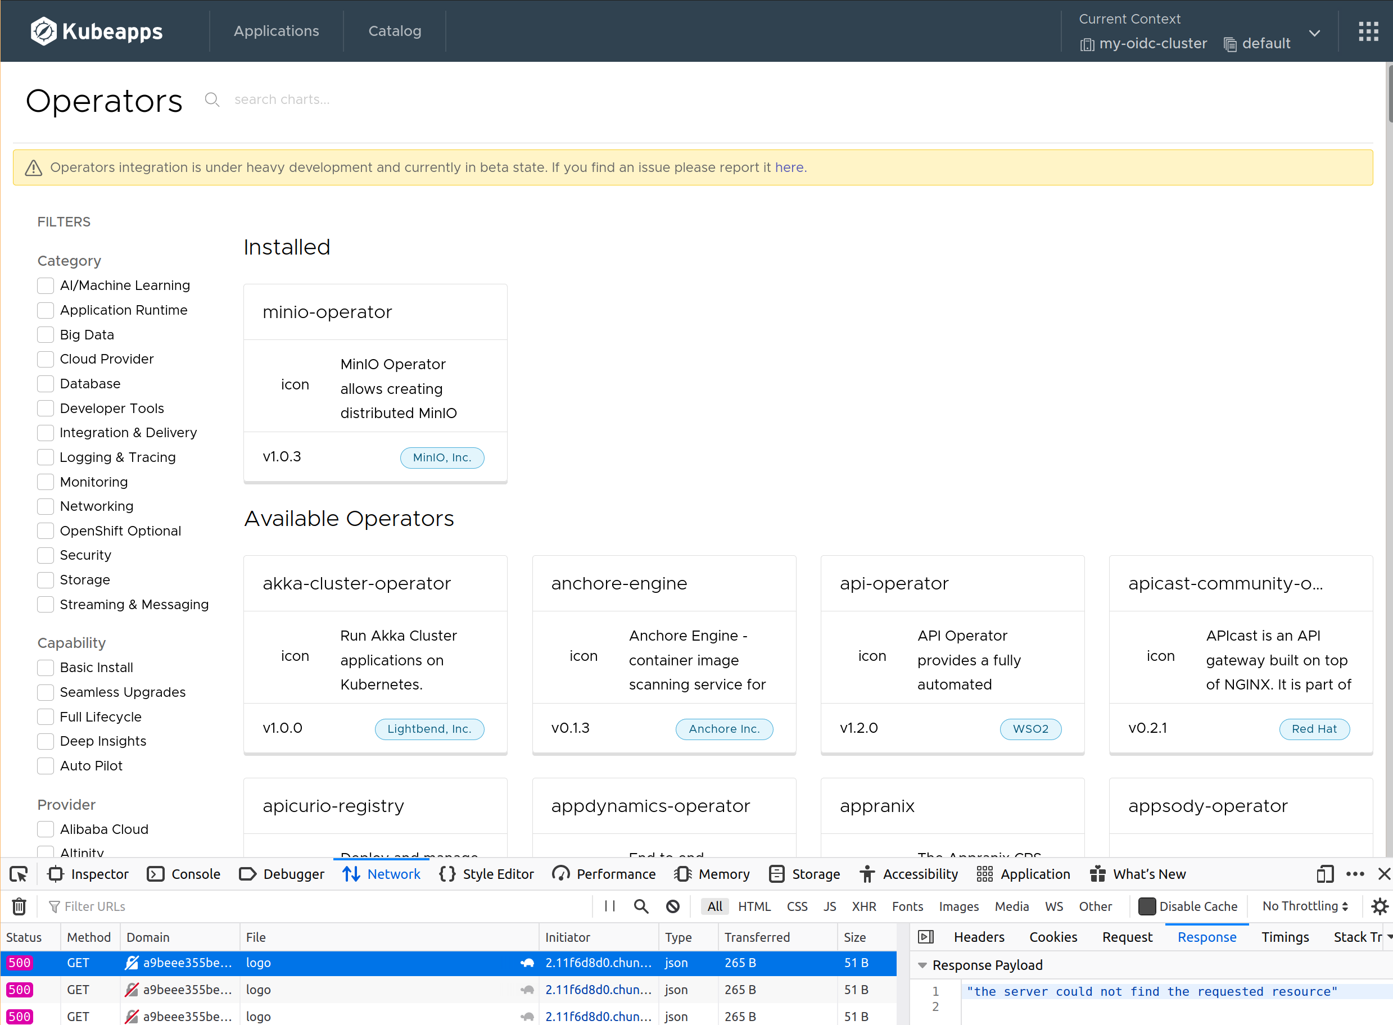Viewport: 1393px width, 1025px height.
Task: Click the Kubeapps logo
Action: pos(96,31)
